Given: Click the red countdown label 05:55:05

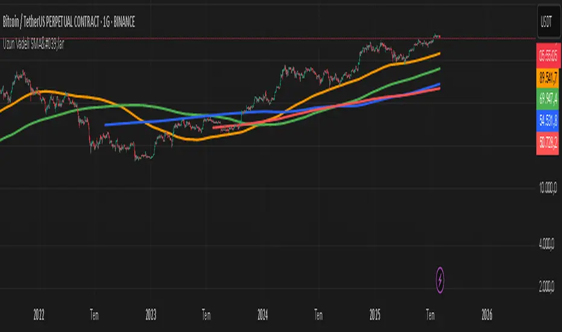Looking at the screenshot, I should coord(548,56).
